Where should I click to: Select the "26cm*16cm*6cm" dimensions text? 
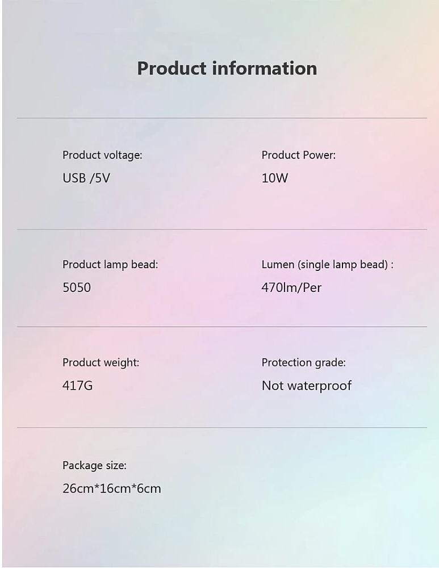click(111, 488)
